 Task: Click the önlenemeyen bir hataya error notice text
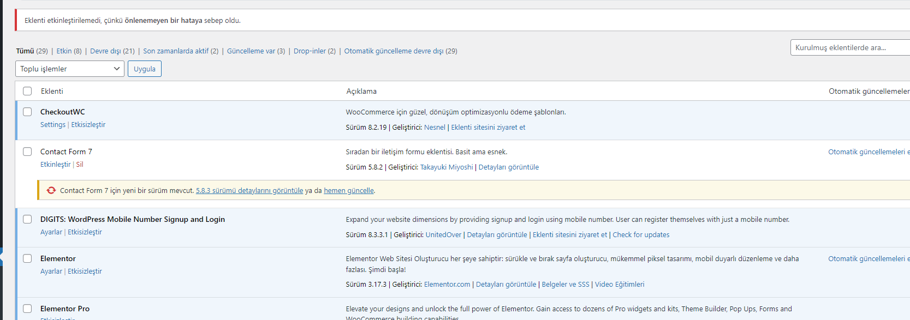[163, 20]
